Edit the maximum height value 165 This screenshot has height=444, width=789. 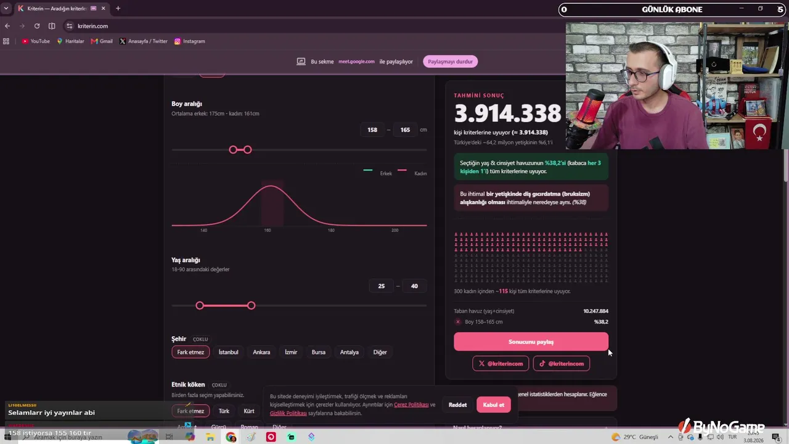(x=405, y=130)
